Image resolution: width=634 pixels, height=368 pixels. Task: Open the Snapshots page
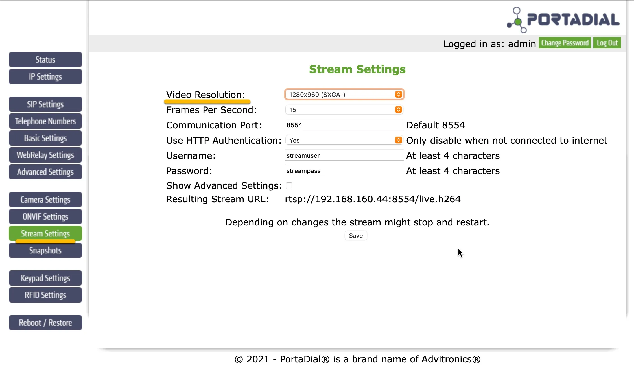45,250
